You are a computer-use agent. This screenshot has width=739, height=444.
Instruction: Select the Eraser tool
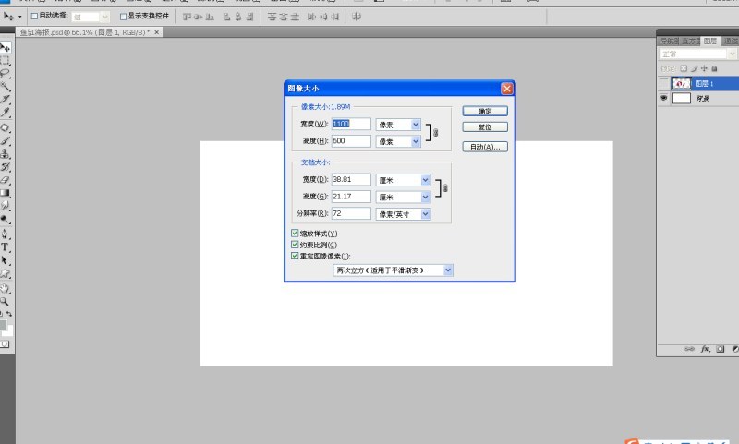[6, 179]
